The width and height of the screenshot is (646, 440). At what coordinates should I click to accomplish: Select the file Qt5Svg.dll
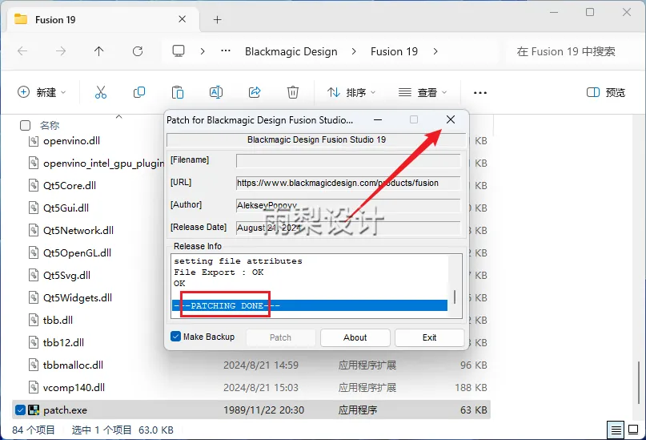(66, 275)
